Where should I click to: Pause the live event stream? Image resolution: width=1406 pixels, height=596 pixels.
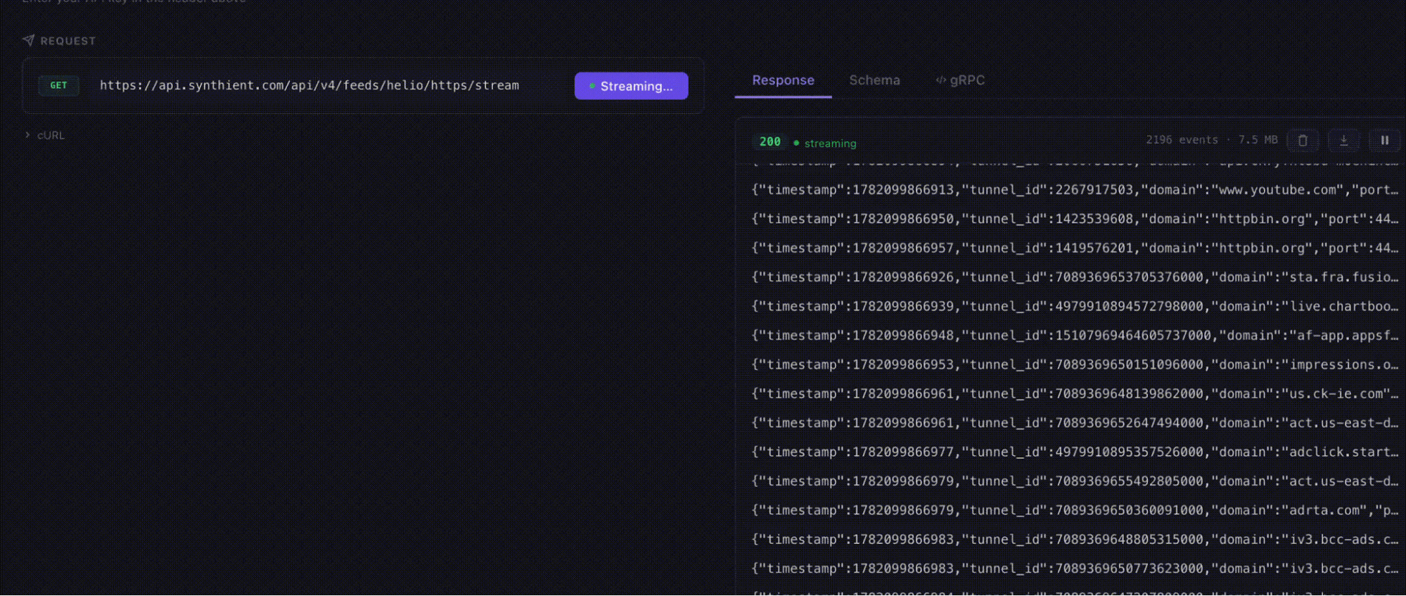1384,140
